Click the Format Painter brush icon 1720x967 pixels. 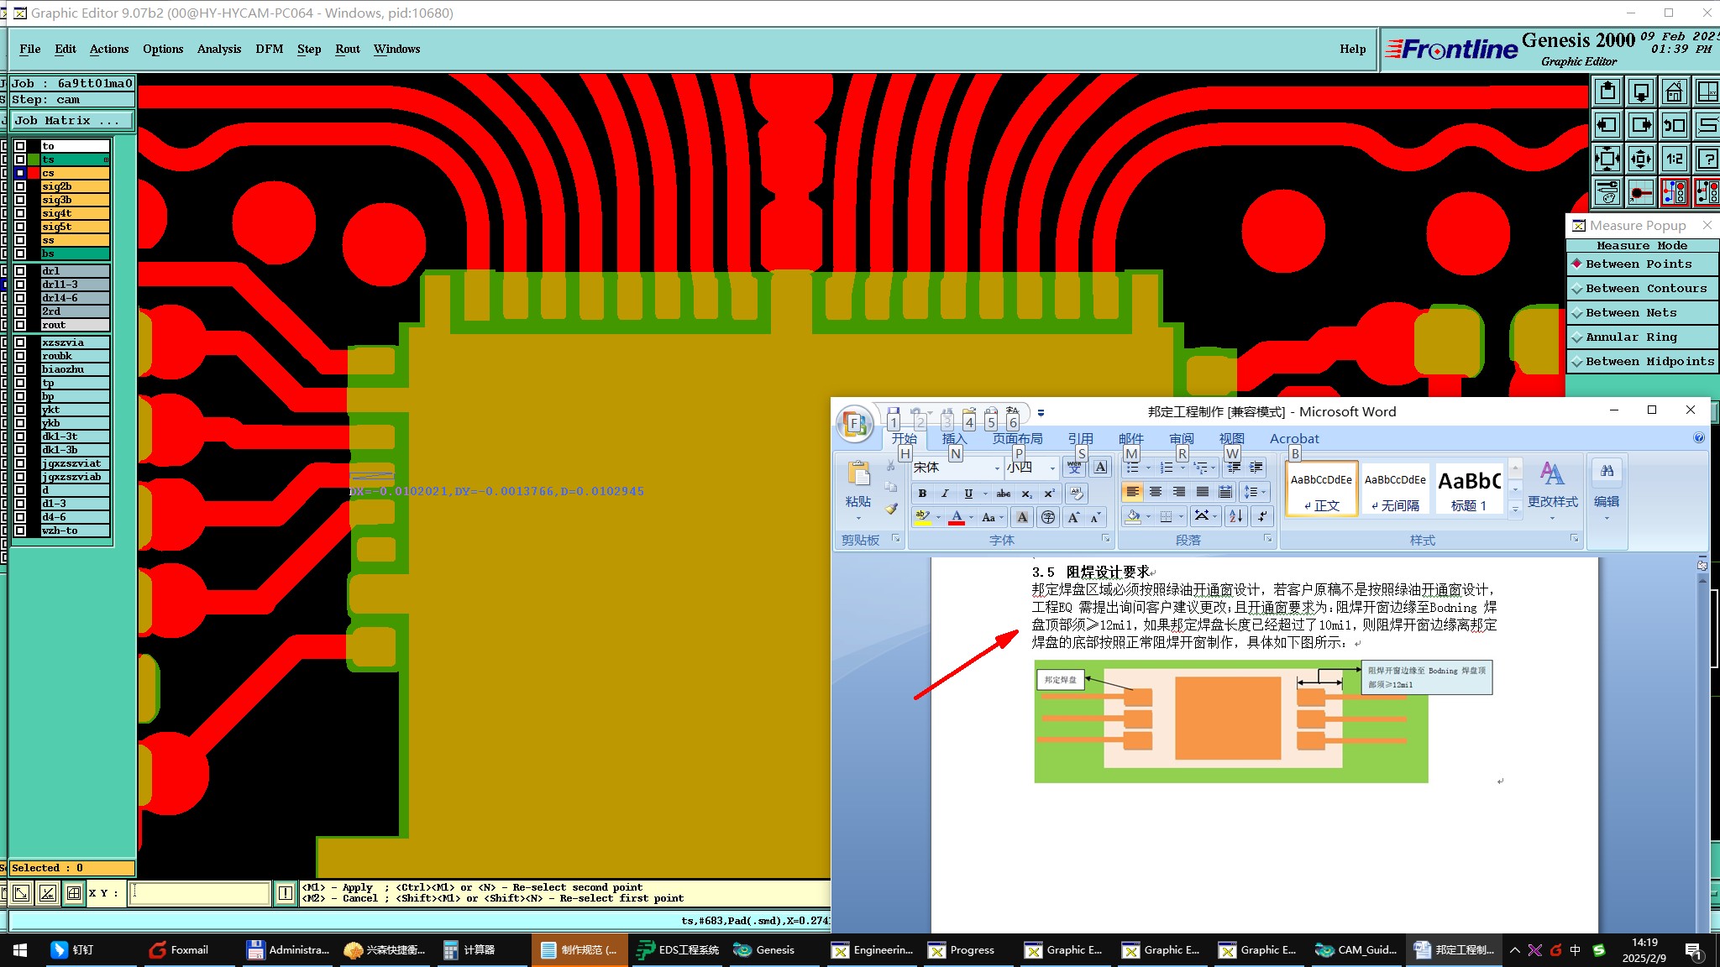coord(891,509)
